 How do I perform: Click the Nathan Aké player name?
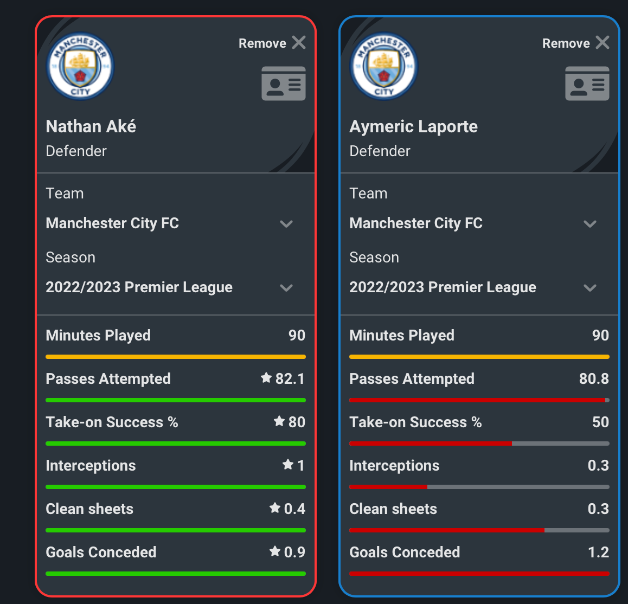tap(91, 126)
